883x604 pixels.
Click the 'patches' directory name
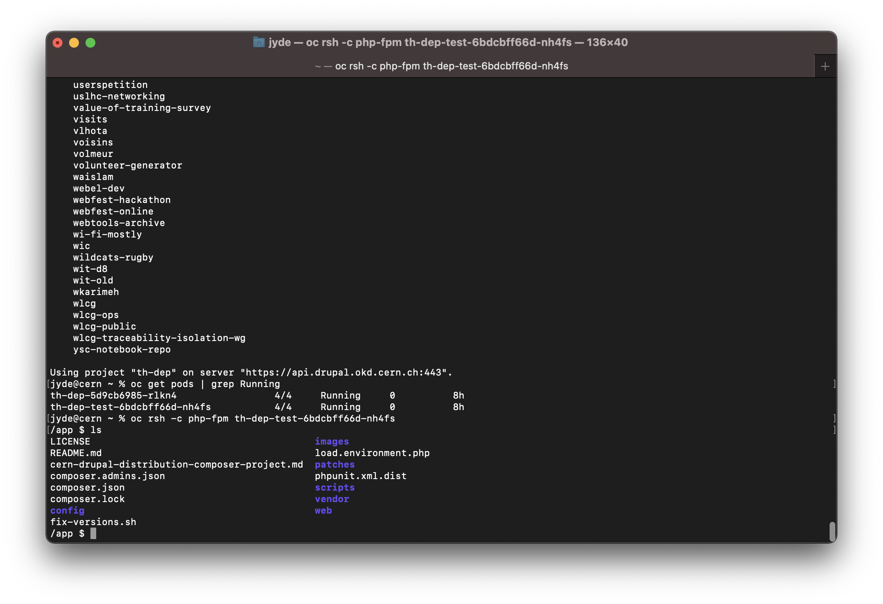[x=335, y=465]
